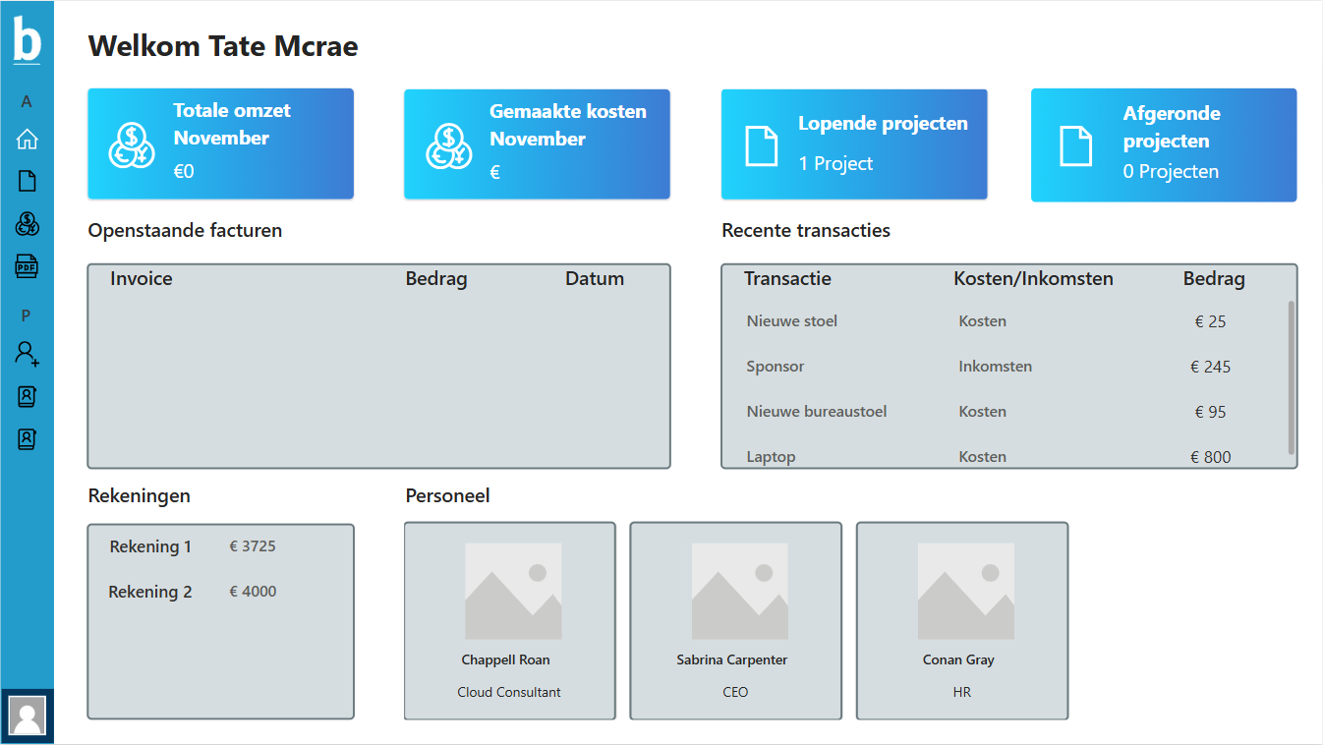The width and height of the screenshot is (1323, 745).
Task: Open Chappell Roan's staff photo
Action: click(512, 592)
